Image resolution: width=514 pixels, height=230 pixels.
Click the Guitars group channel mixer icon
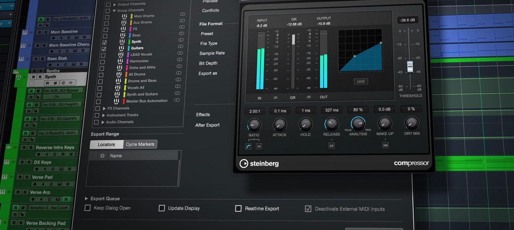122,48
